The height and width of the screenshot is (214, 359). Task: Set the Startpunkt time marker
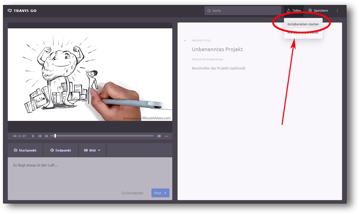25,150
